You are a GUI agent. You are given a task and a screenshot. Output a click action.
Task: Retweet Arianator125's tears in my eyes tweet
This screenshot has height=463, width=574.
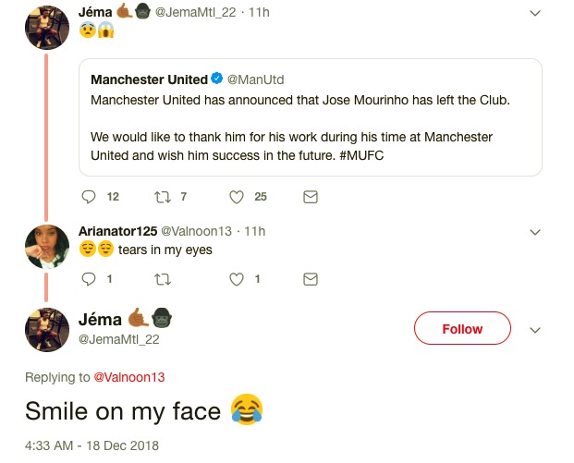tap(163, 278)
